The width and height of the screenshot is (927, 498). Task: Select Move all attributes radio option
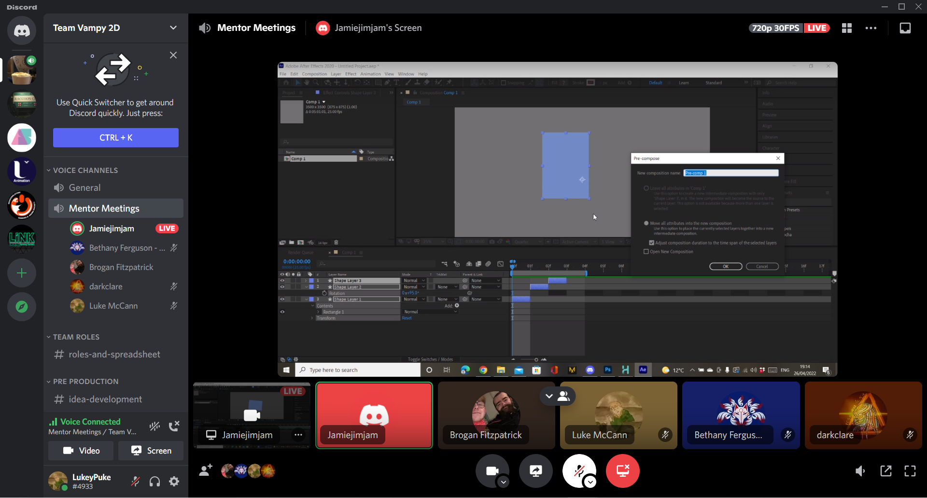(646, 223)
